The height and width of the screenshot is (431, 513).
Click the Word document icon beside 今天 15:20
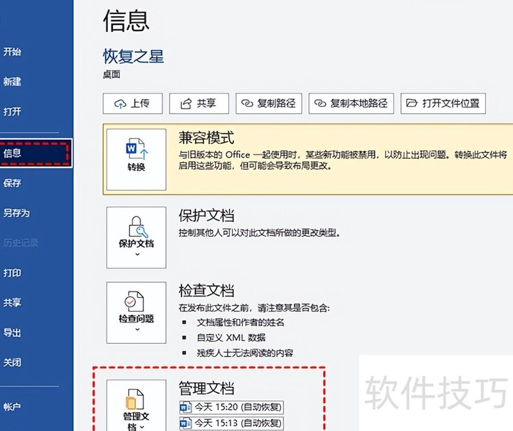(x=185, y=406)
